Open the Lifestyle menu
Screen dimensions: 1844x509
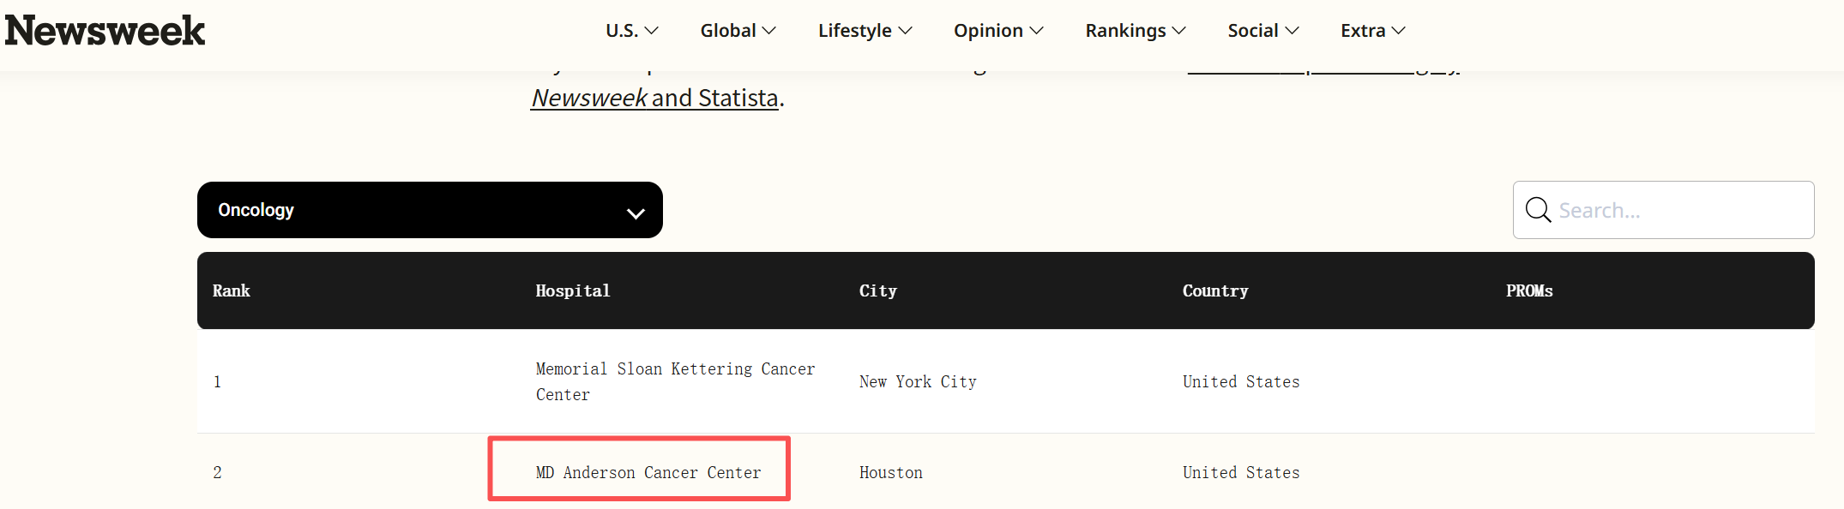865,31
